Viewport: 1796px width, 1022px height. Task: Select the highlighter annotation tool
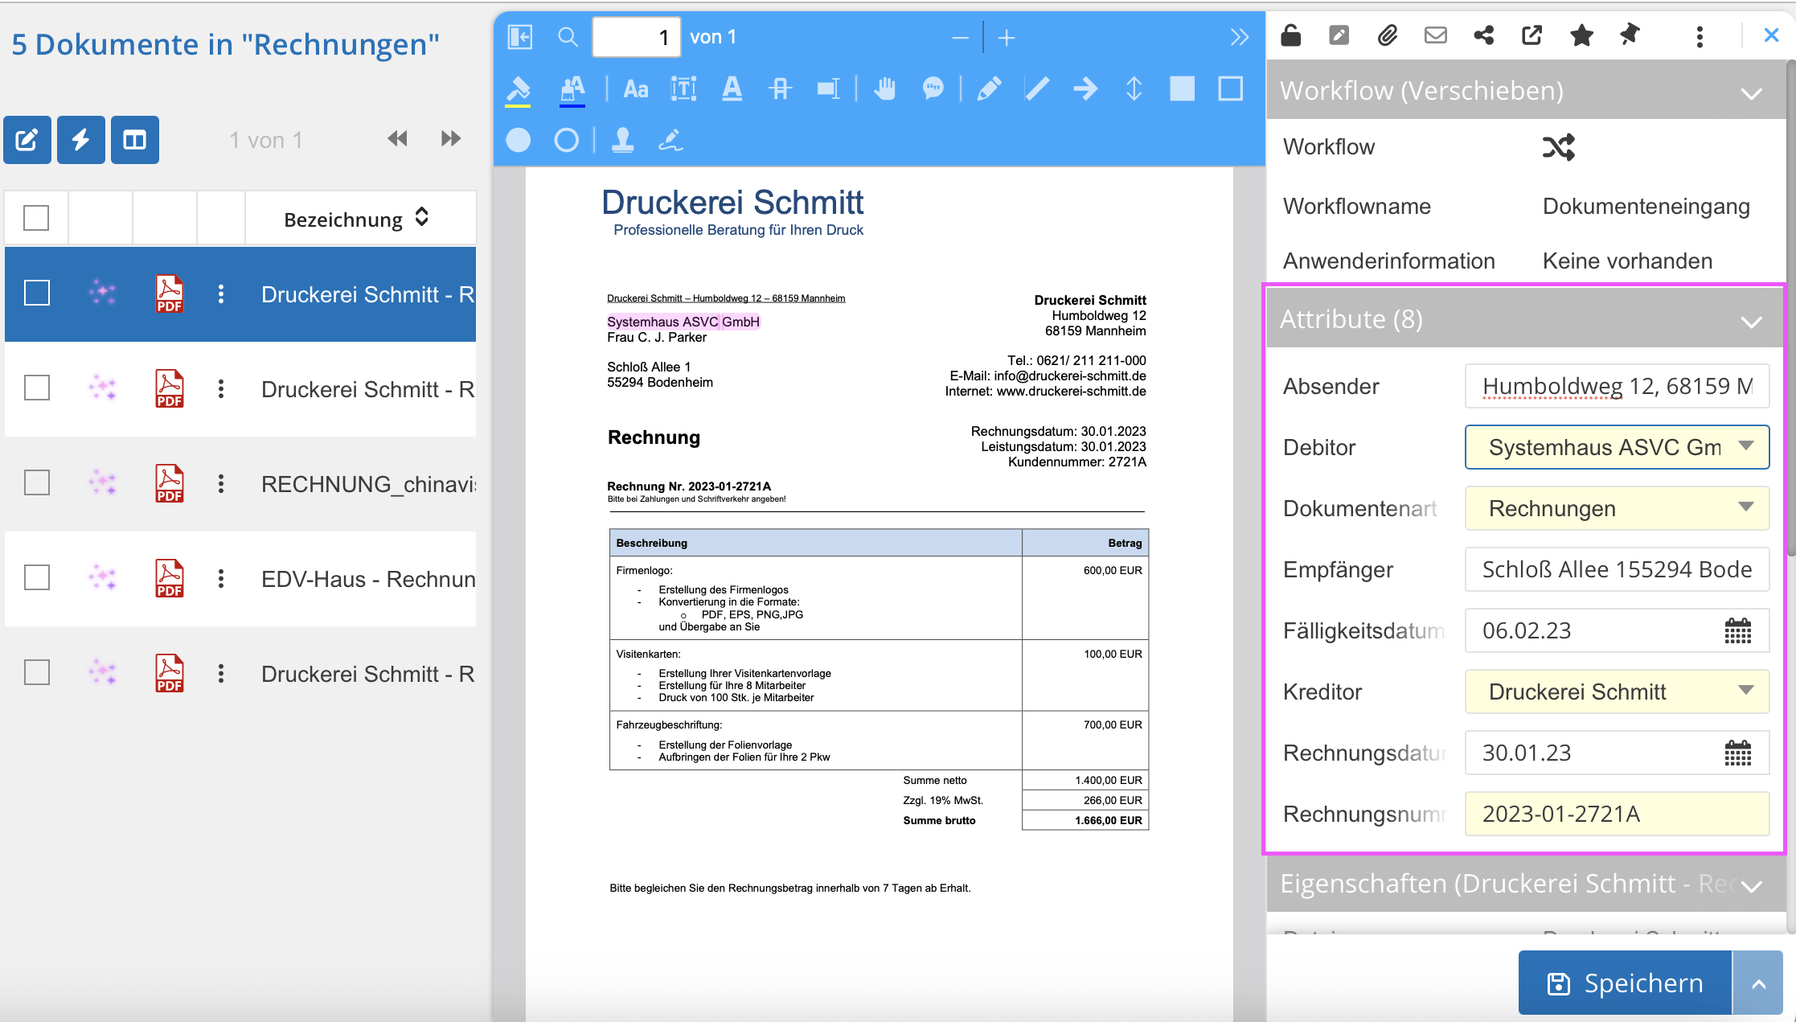(x=519, y=89)
